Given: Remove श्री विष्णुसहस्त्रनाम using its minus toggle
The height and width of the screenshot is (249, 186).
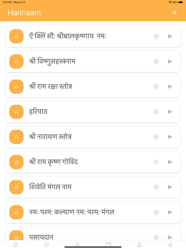Looking at the screenshot, I should tap(156, 61).
